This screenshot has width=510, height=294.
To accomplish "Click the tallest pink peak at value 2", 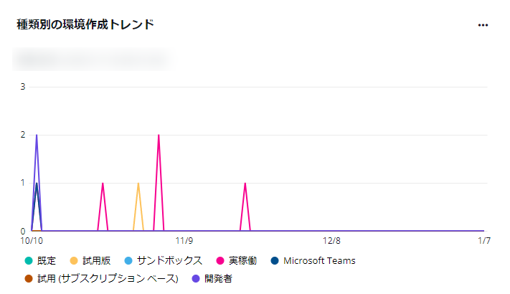I will (x=159, y=136).
